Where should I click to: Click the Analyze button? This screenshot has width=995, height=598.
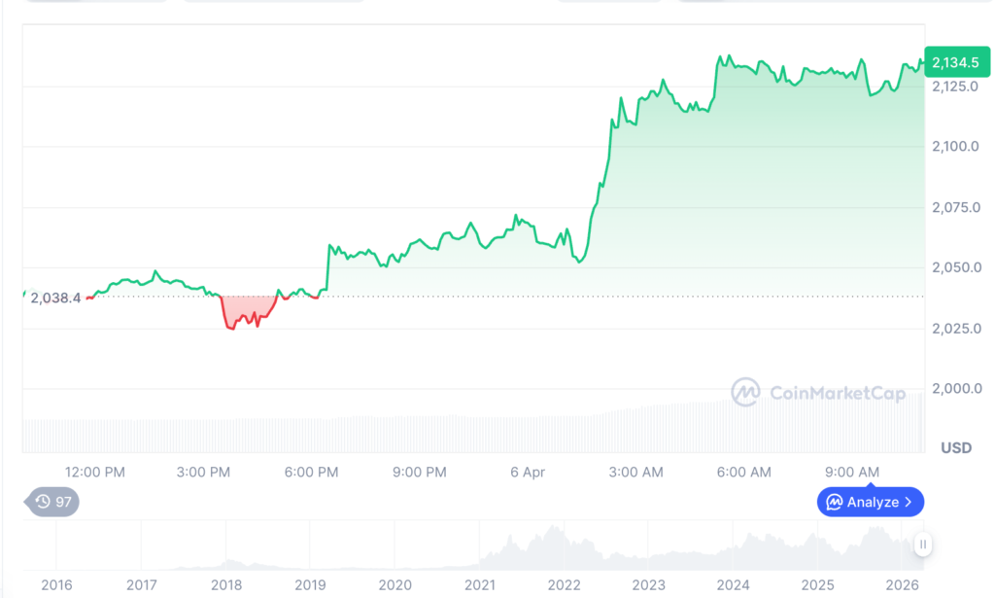point(870,502)
